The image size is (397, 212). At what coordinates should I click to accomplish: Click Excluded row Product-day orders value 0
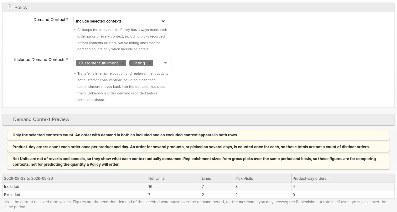coord(294,194)
